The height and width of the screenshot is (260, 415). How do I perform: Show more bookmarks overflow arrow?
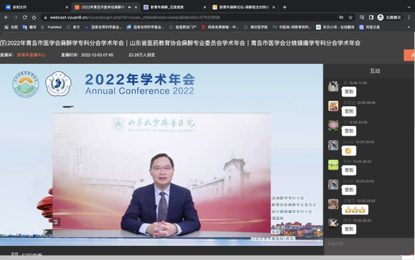pyautogui.click(x=409, y=27)
